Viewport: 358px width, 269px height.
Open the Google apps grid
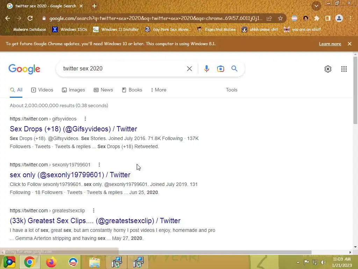pyautogui.click(x=344, y=69)
